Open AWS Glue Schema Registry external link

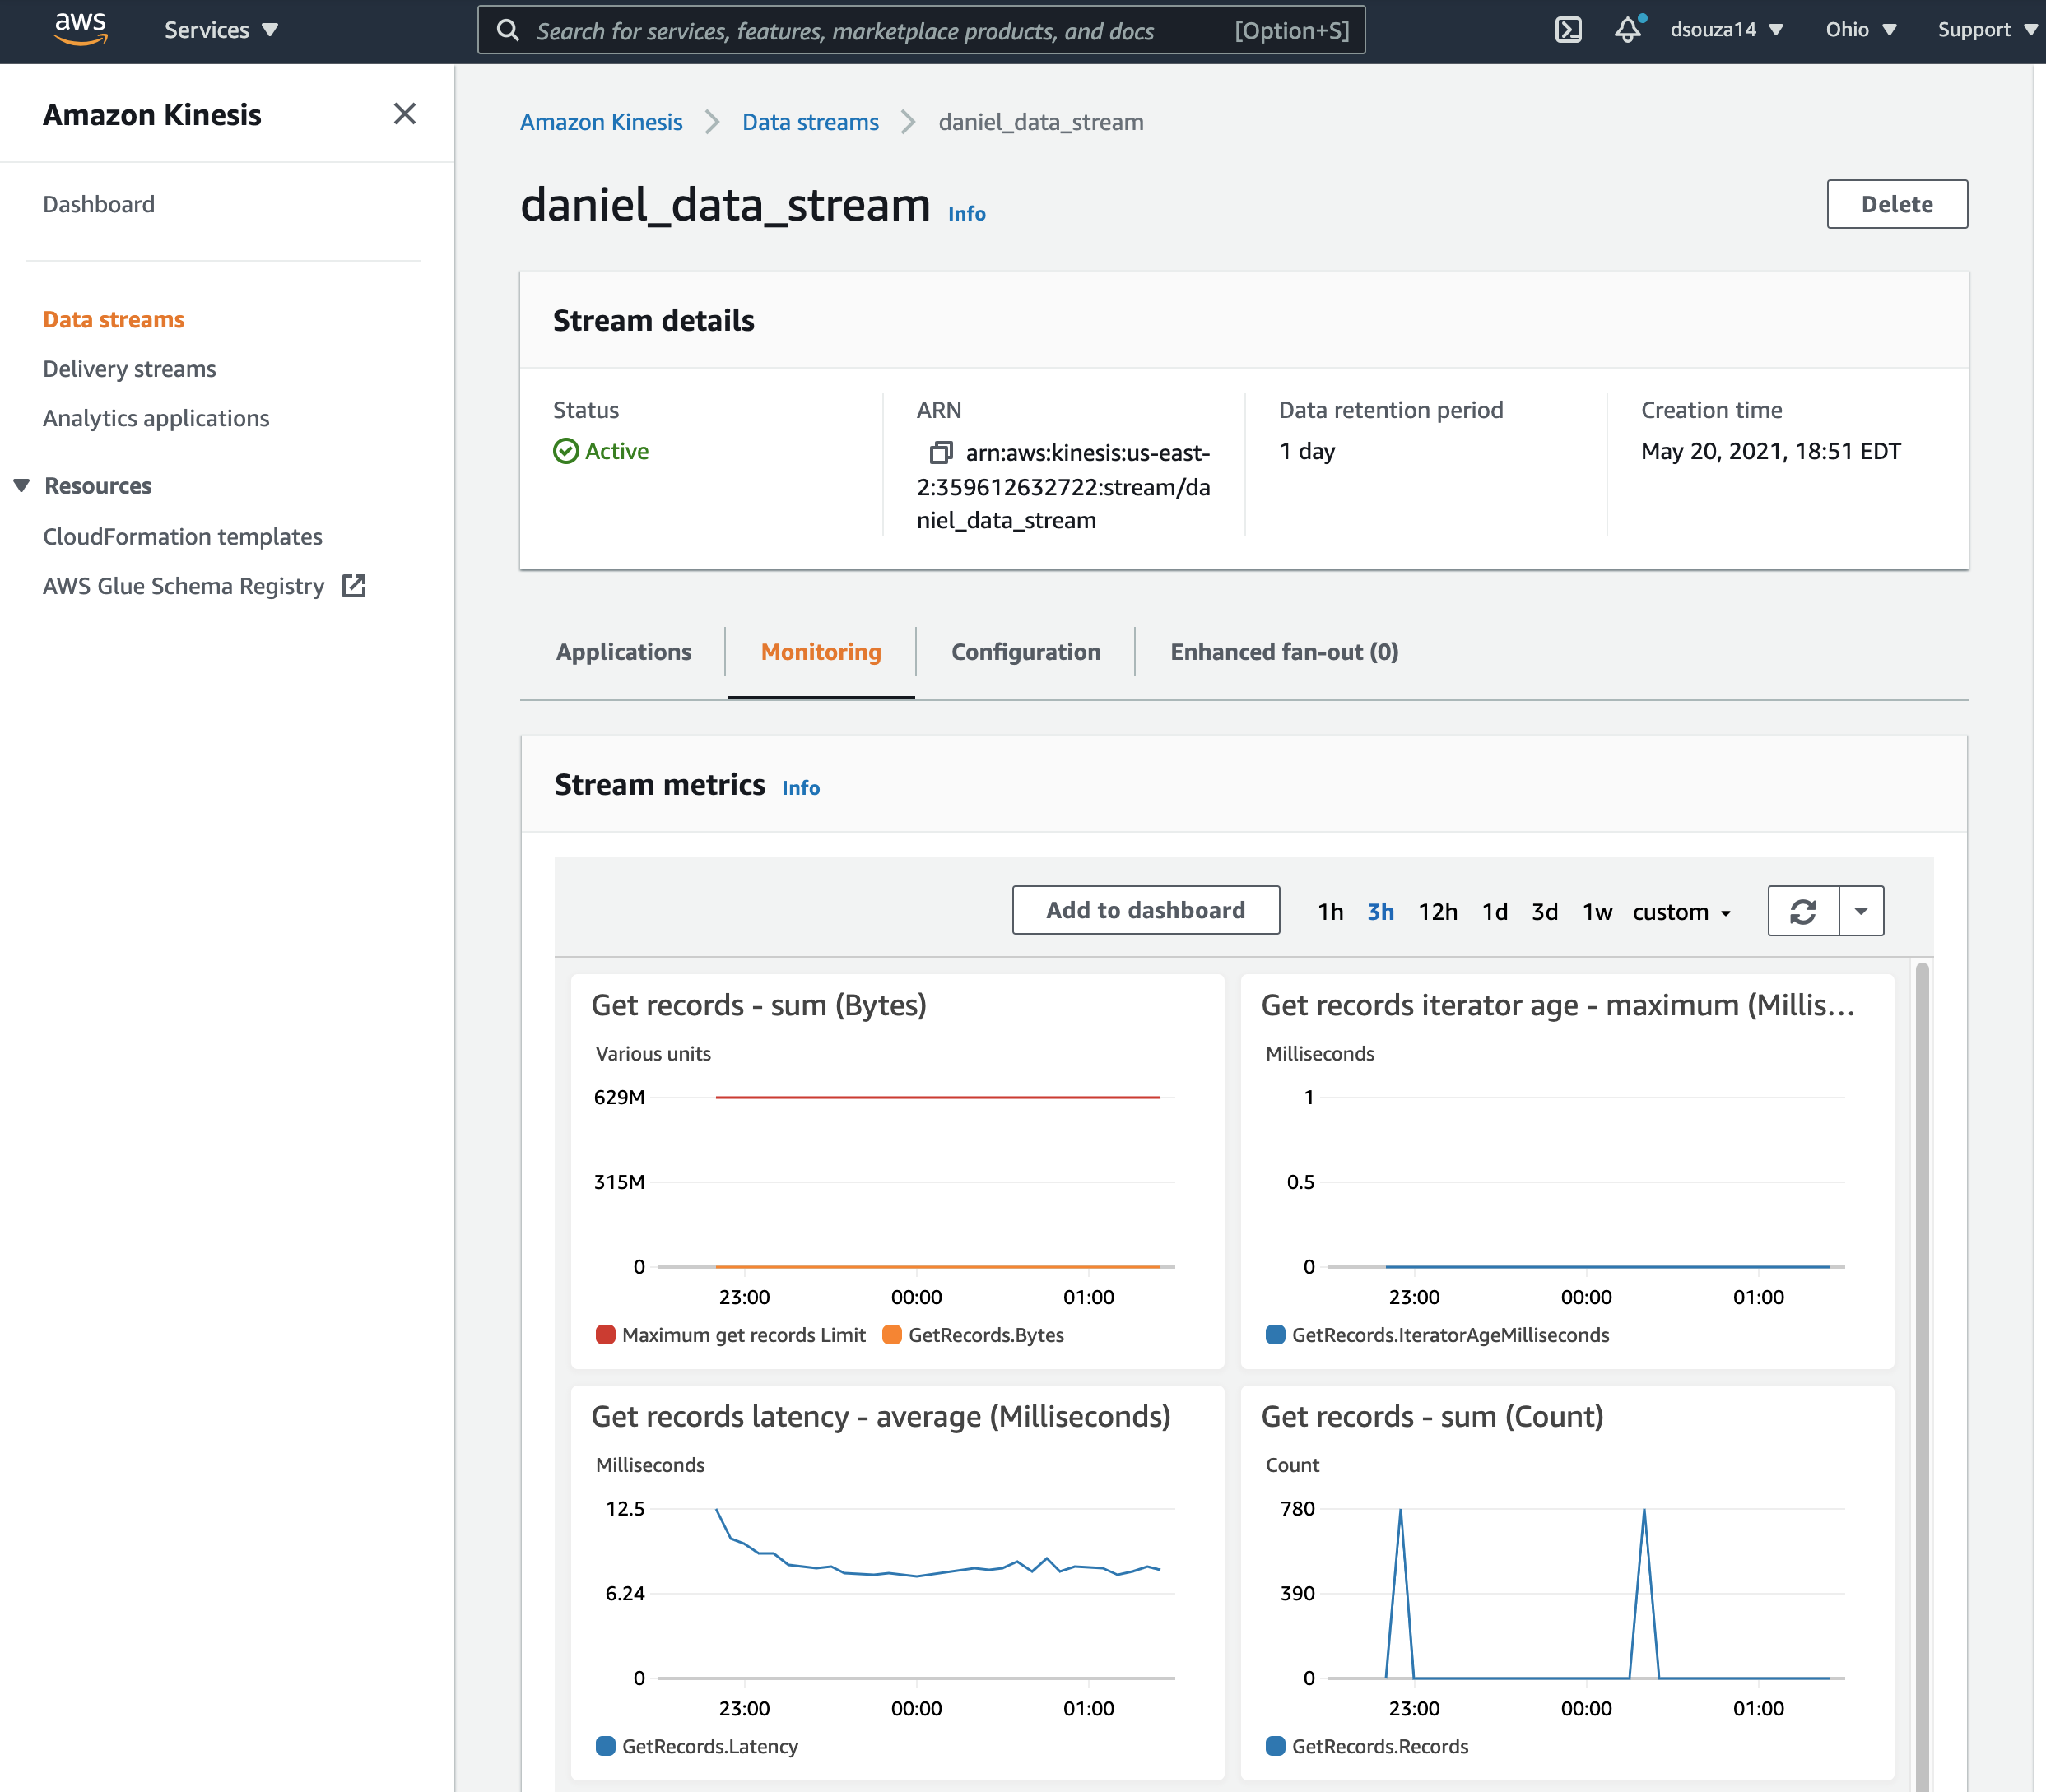click(x=354, y=586)
